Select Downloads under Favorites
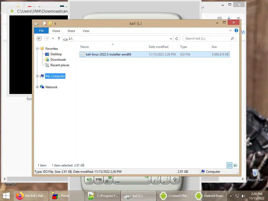268x201 pixels. pyautogui.click(x=58, y=60)
